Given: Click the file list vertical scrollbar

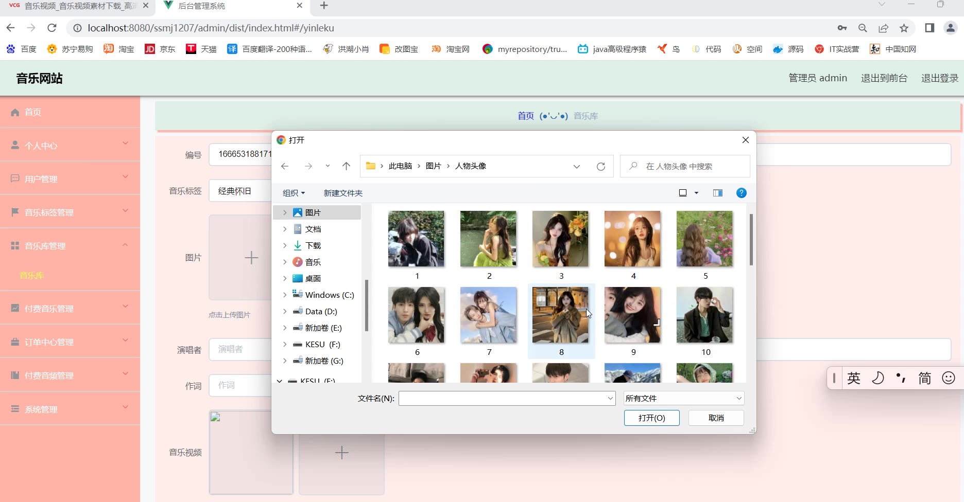Looking at the screenshot, I should click(751, 240).
